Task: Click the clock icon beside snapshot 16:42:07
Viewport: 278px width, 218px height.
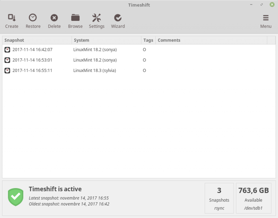Action: (7, 50)
